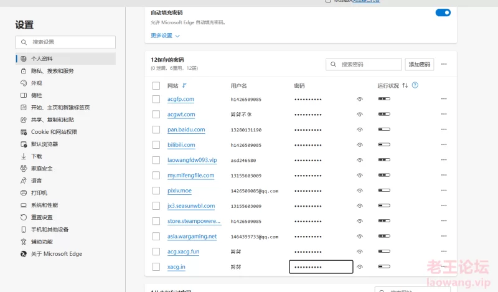Reveal laowangfdw093.vip password eye icon
Image resolution: width=498 pixels, height=292 pixels.
click(x=360, y=160)
